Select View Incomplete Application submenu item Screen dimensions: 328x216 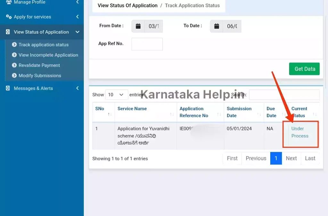click(x=48, y=55)
